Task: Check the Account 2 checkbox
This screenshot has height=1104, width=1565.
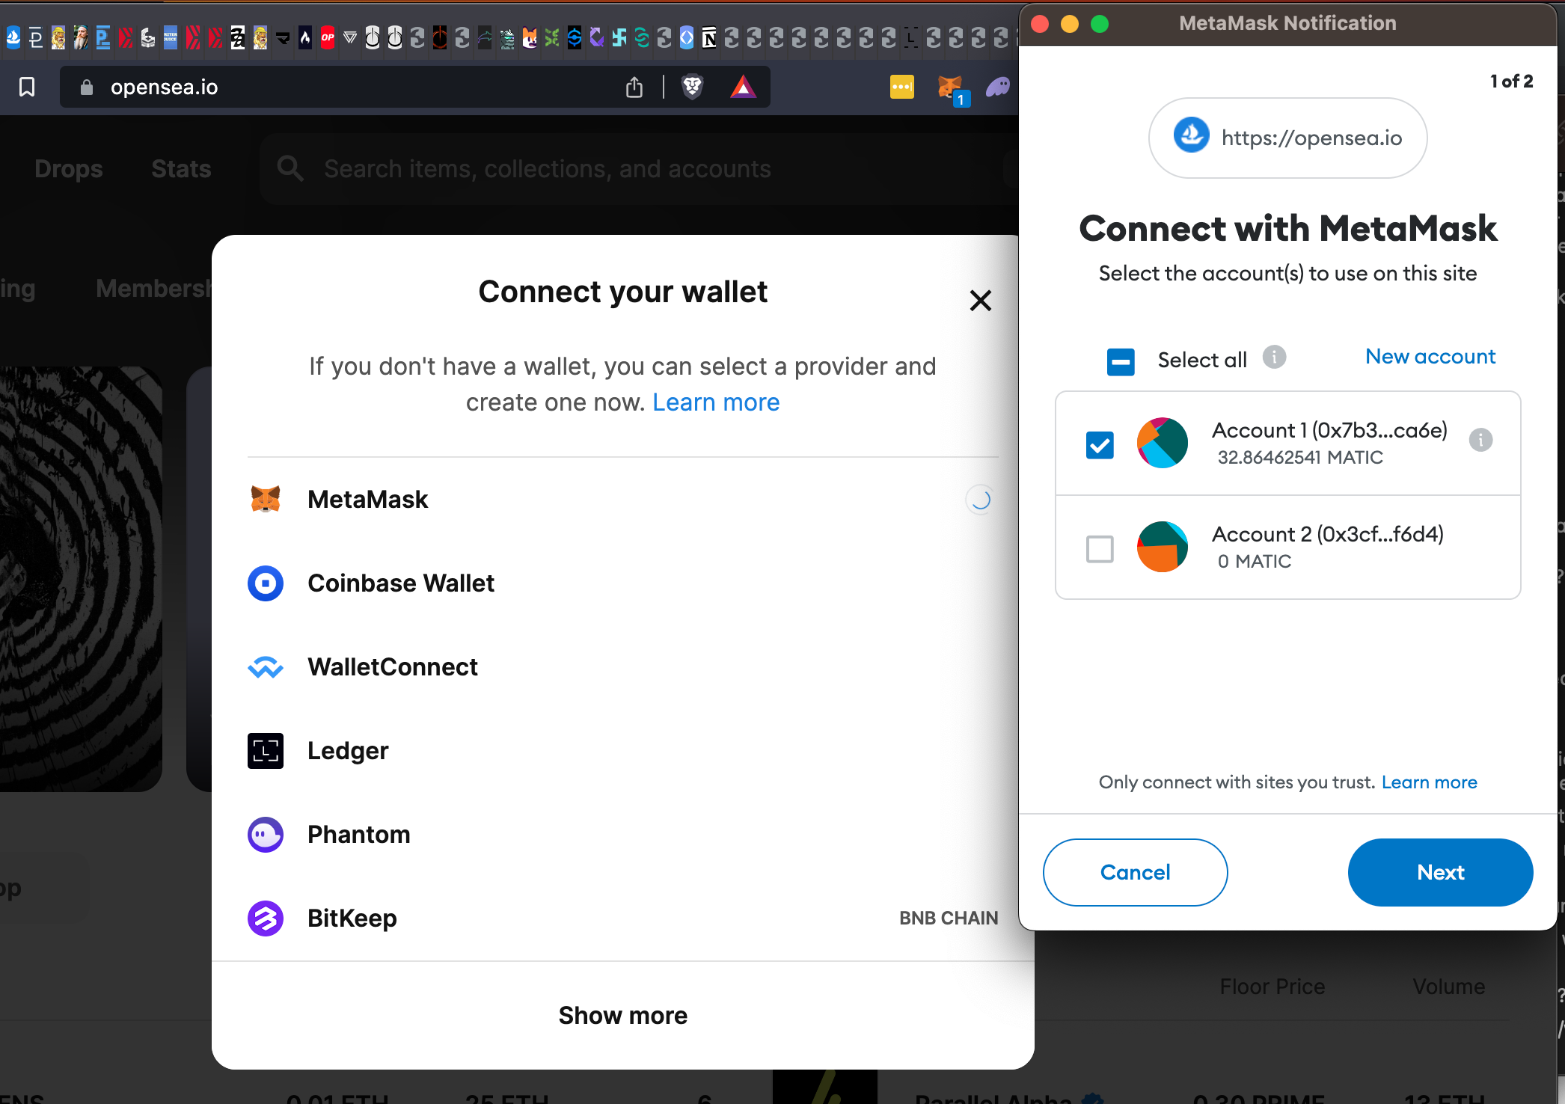Action: (x=1099, y=549)
